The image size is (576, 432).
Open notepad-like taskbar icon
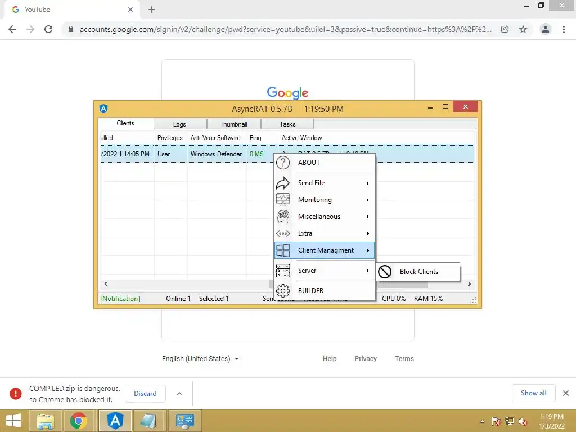(148, 421)
